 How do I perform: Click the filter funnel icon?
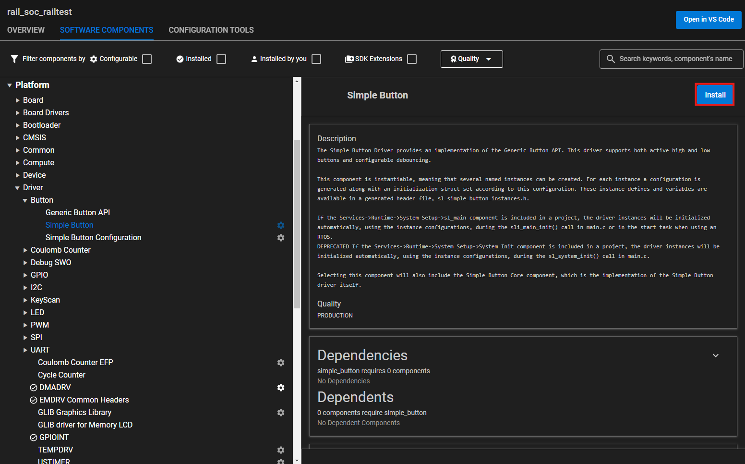pyautogui.click(x=13, y=59)
